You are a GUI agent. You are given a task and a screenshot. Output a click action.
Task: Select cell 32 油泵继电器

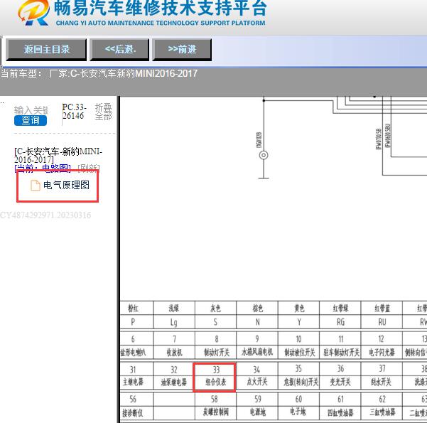point(174,375)
